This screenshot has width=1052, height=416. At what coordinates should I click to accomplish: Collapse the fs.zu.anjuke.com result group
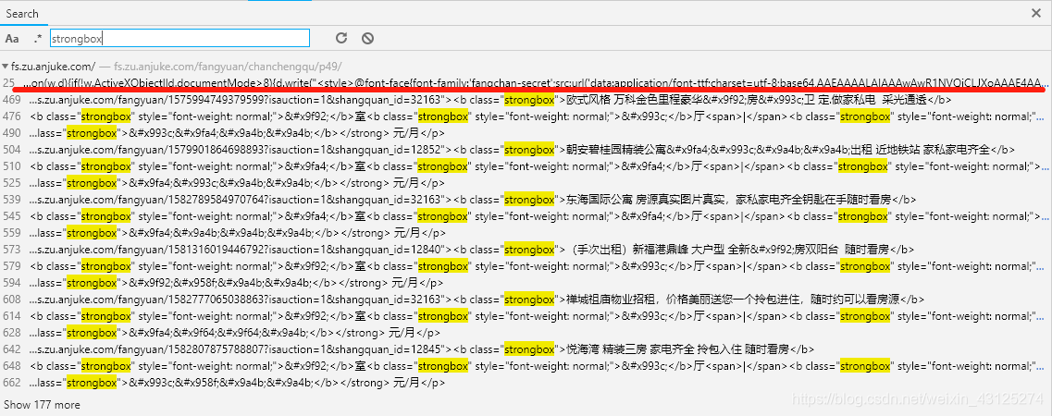(x=6, y=67)
